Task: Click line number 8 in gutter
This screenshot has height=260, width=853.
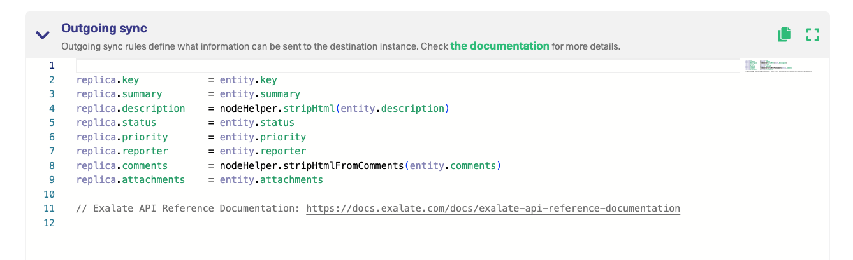Action: (x=53, y=166)
